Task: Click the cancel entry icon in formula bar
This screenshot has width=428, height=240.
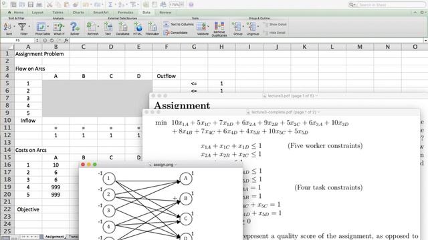Action: [x=45, y=40]
